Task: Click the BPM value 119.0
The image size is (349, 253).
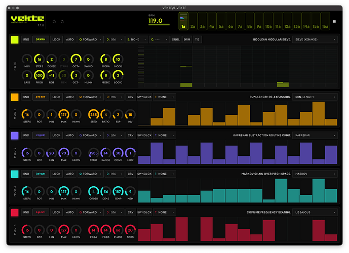Action: (x=156, y=21)
